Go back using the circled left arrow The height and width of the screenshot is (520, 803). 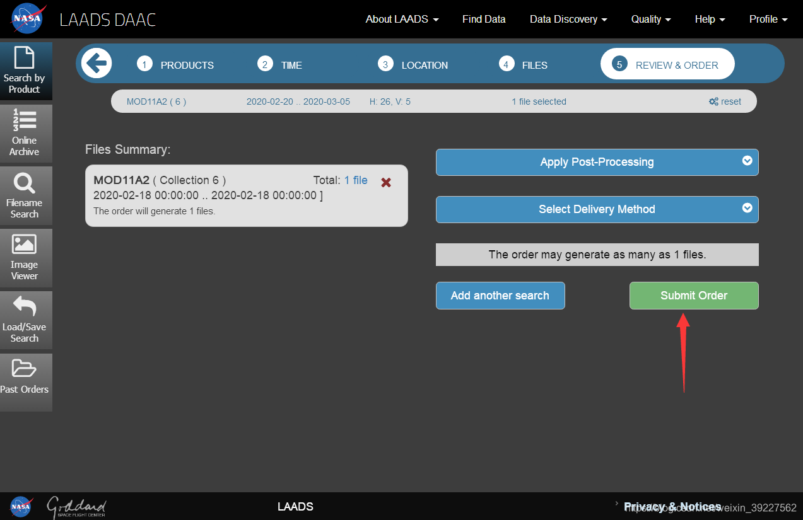(97, 64)
